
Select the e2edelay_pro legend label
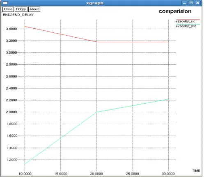[x=186, y=26]
